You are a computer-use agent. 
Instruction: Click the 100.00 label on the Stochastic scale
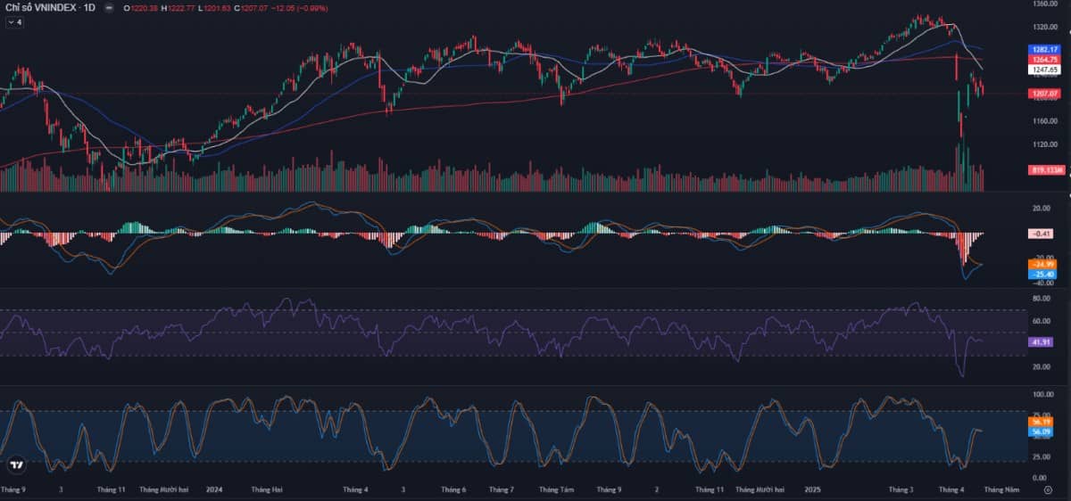1042,394
